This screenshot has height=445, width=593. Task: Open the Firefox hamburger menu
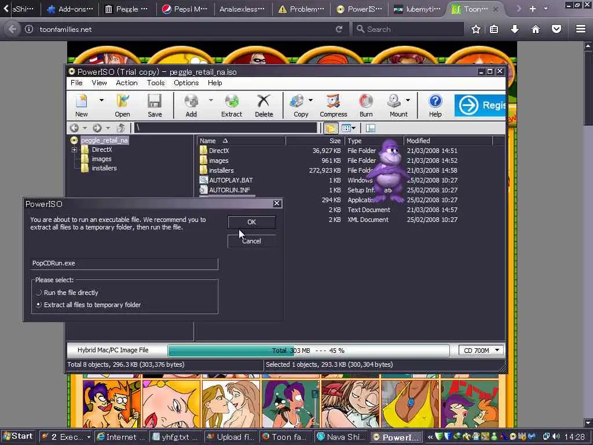(x=581, y=29)
